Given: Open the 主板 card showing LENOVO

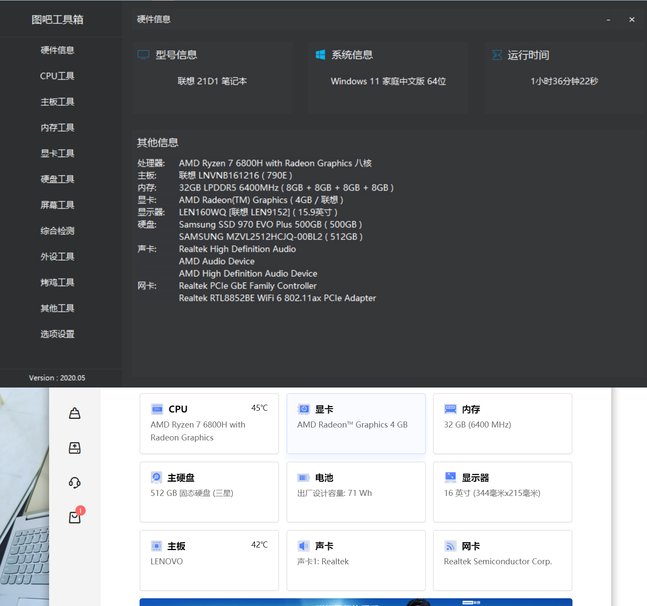Looking at the screenshot, I should 209,560.
